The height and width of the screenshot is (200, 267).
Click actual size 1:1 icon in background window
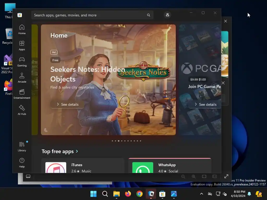215,176
